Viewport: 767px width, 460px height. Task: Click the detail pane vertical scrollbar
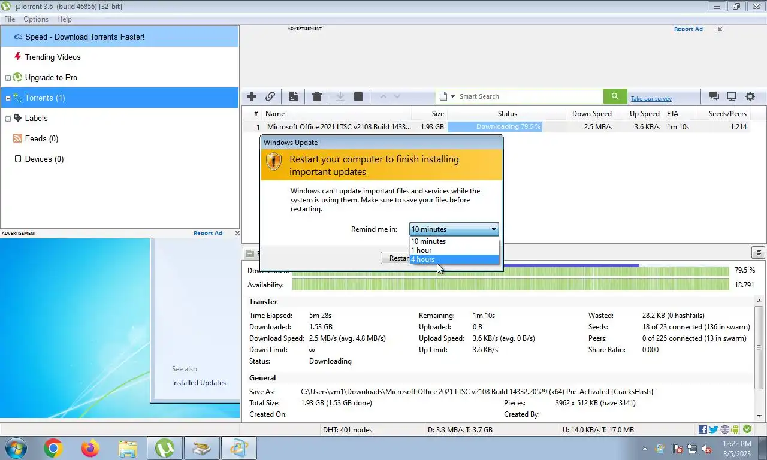(760, 358)
